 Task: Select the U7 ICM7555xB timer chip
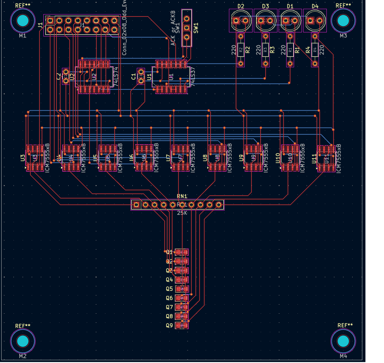[181, 158]
